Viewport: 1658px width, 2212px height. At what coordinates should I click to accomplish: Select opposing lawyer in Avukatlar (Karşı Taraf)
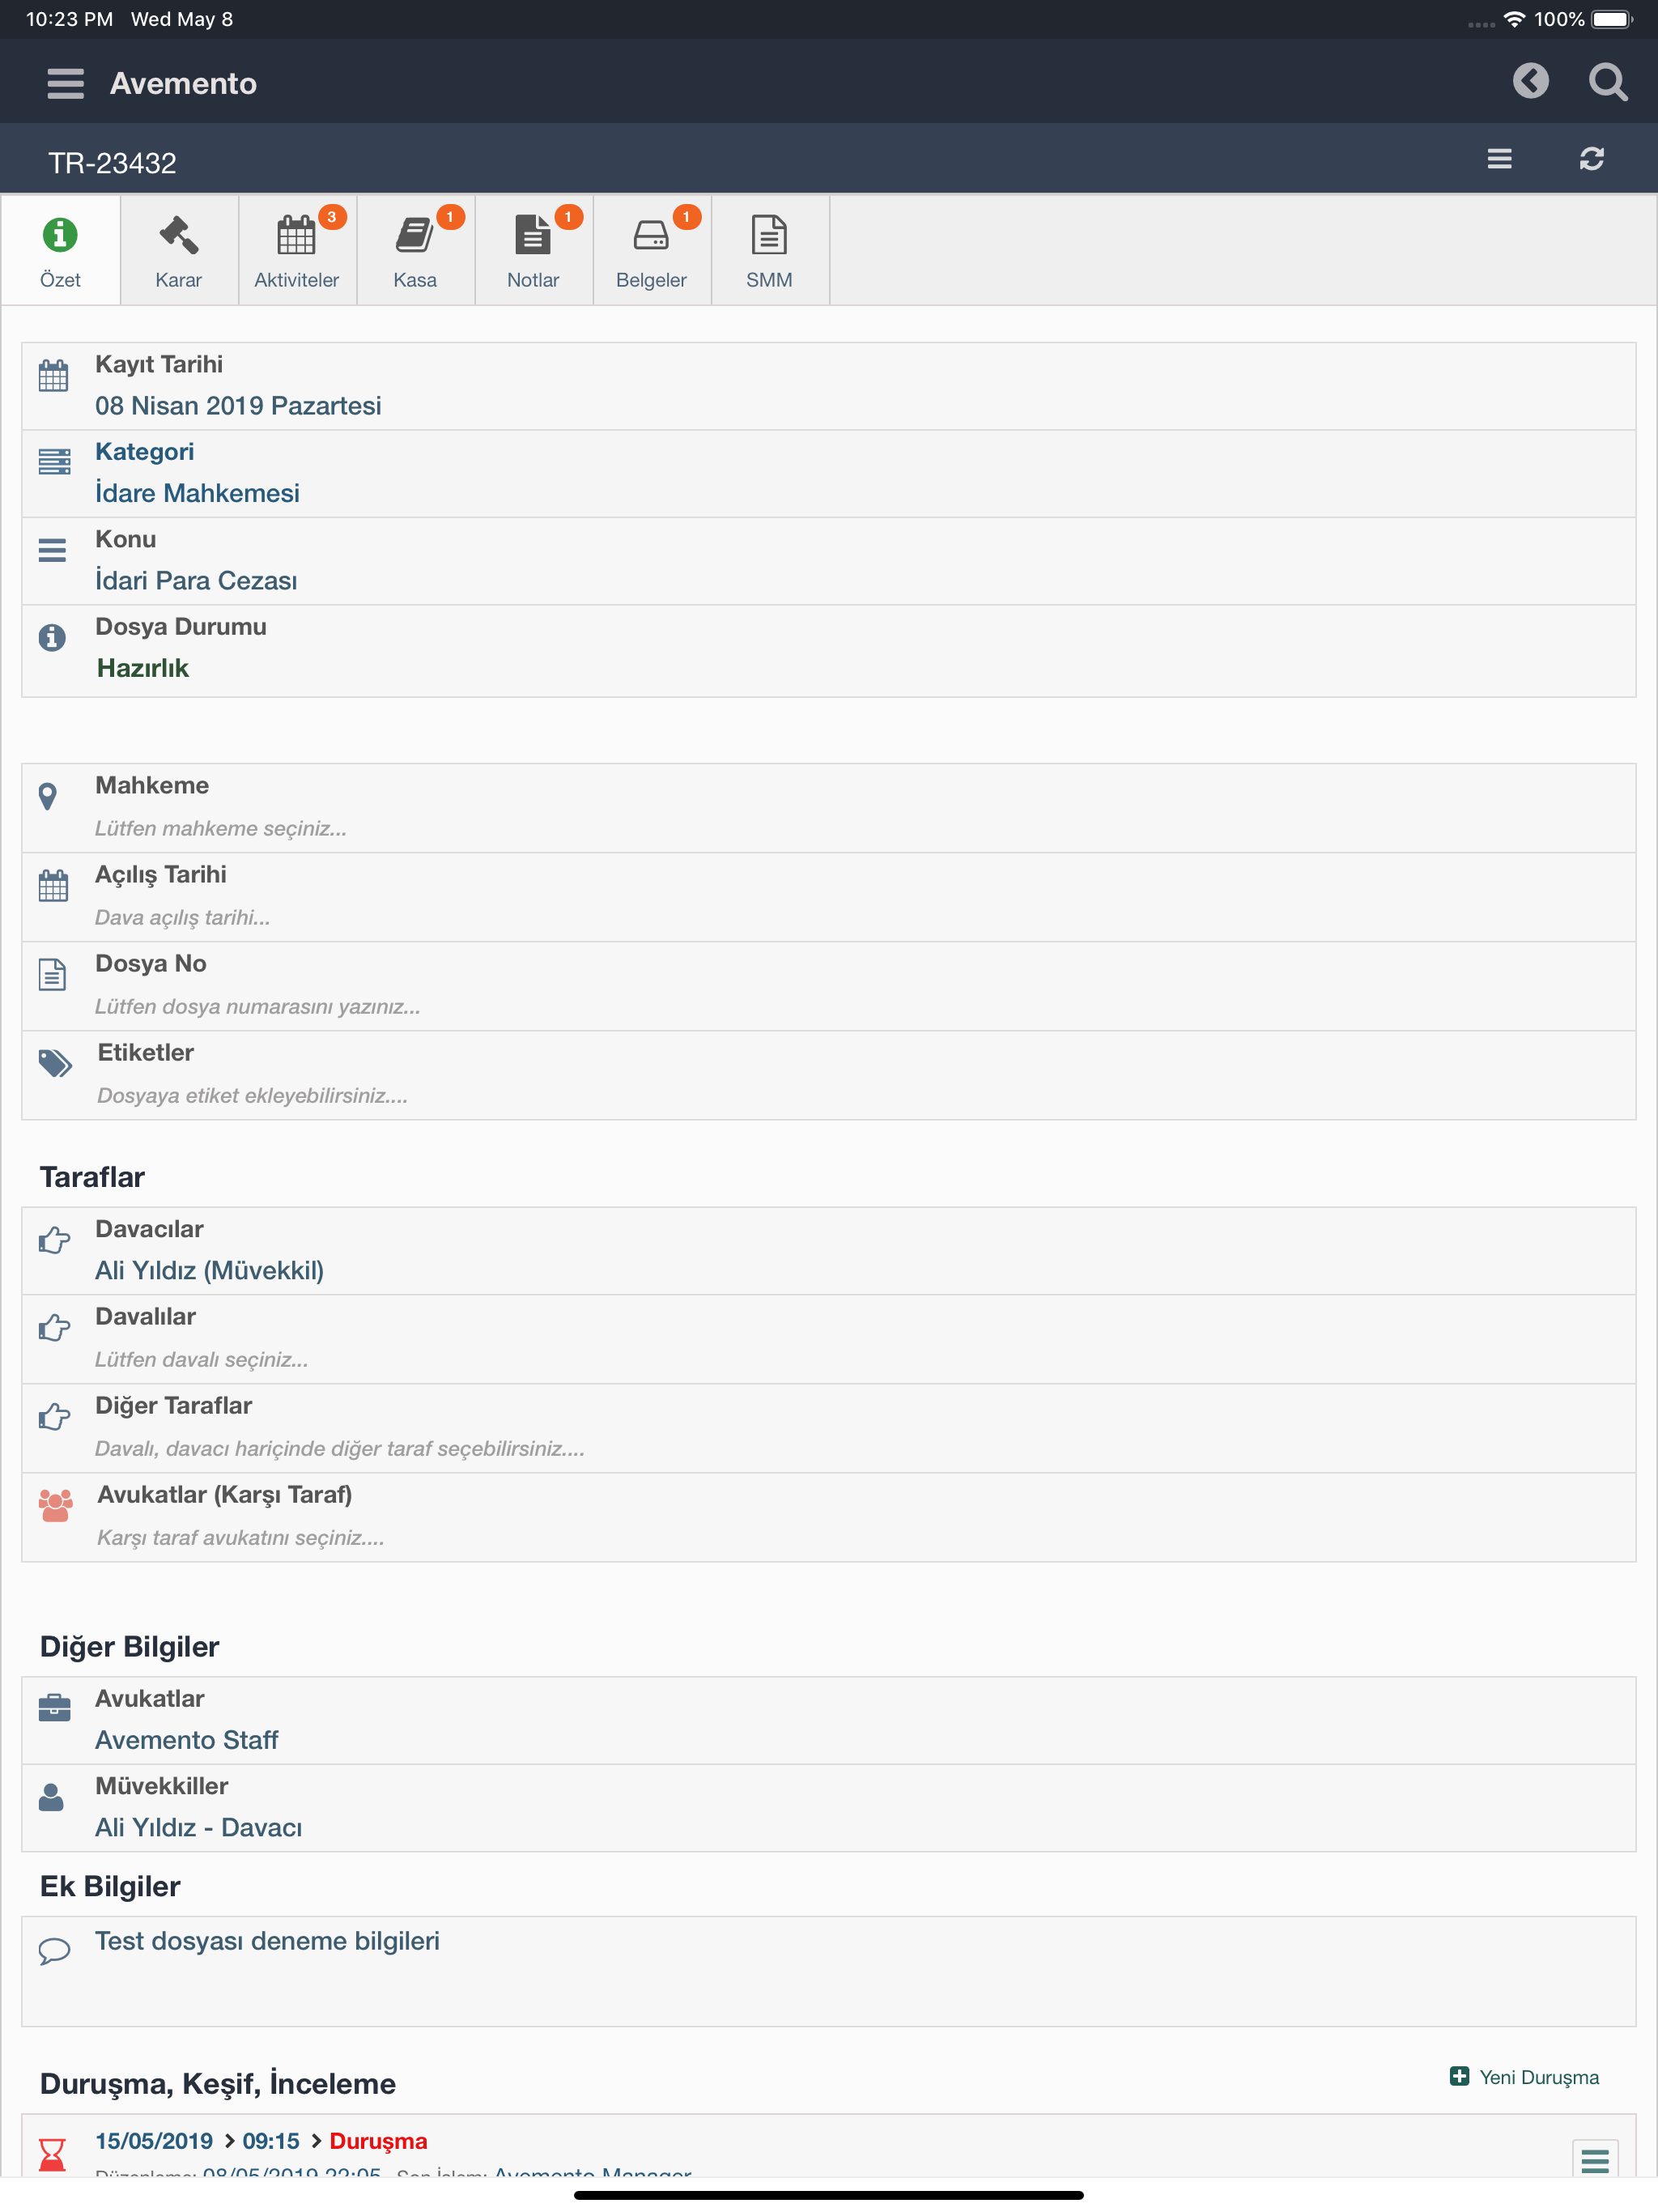pyautogui.click(x=829, y=1517)
